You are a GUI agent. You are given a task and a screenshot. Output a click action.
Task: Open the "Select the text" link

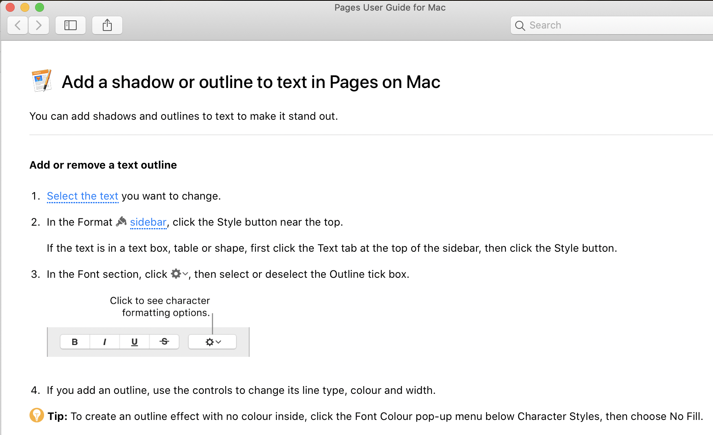tap(82, 196)
